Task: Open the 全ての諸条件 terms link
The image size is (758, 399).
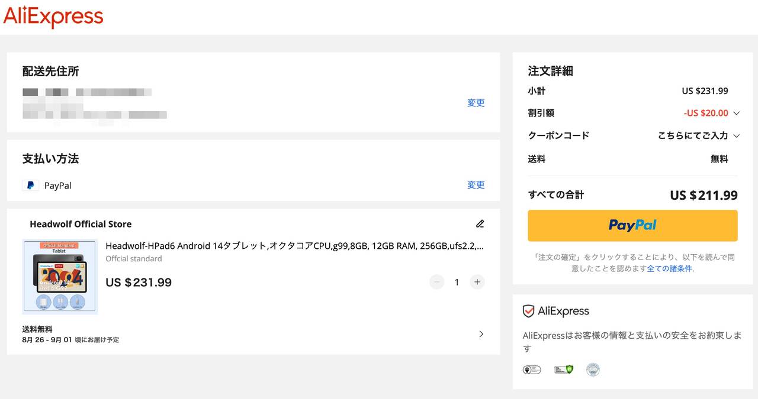Action: tap(669, 268)
